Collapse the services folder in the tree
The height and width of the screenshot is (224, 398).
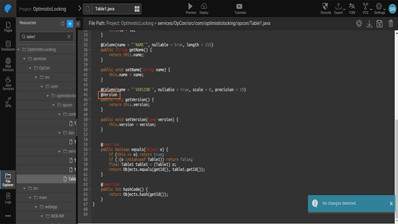click(24, 59)
